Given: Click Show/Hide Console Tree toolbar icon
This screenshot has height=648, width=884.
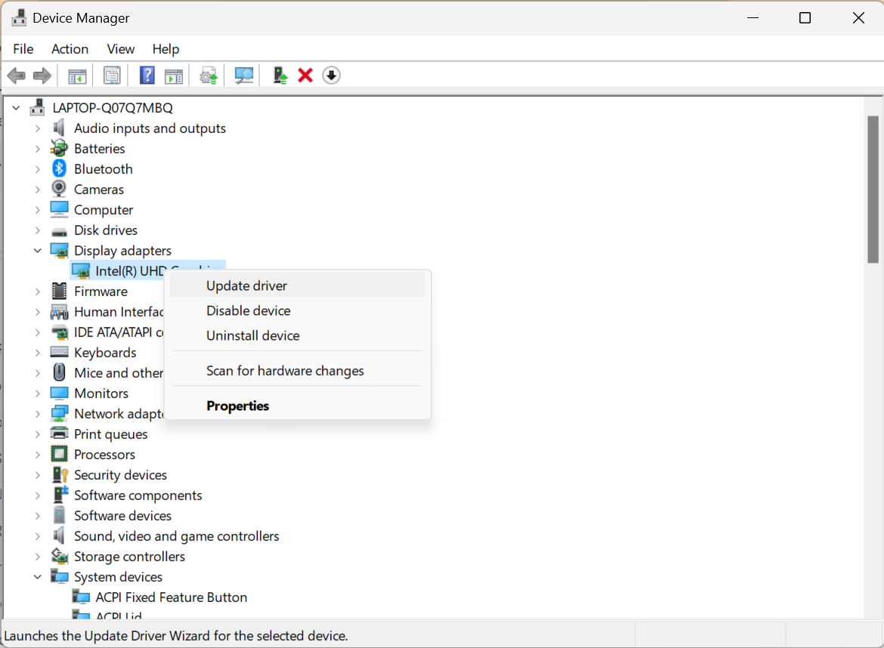Looking at the screenshot, I should pos(77,76).
